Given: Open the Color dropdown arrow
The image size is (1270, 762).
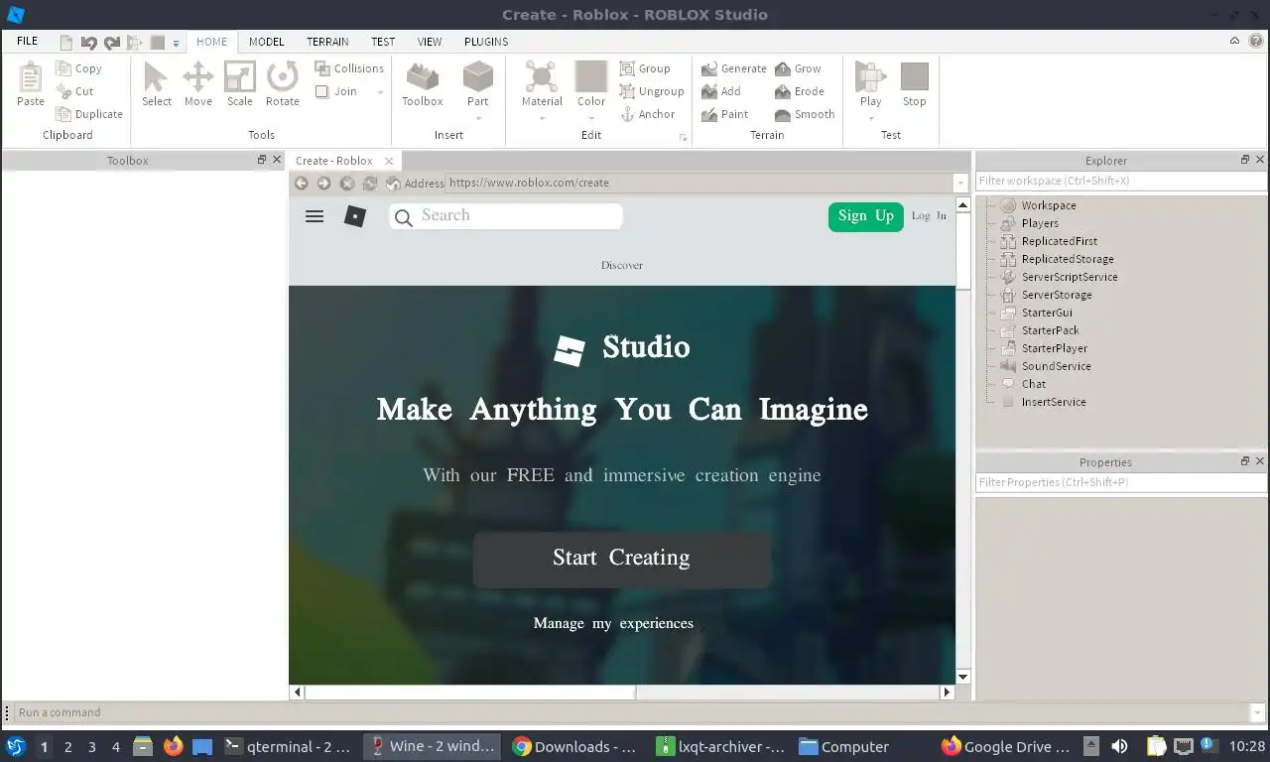Looking at the screenshot, I should 591,118.
